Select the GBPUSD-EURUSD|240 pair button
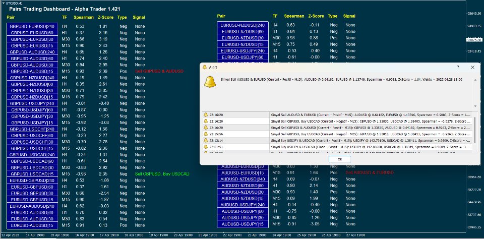 [x=32, y=27]
